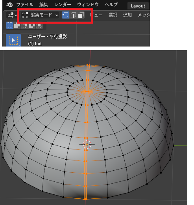The height and width of the screenshot is (205, 194).
Task: Enable face select mode
Action: (81, 15)
